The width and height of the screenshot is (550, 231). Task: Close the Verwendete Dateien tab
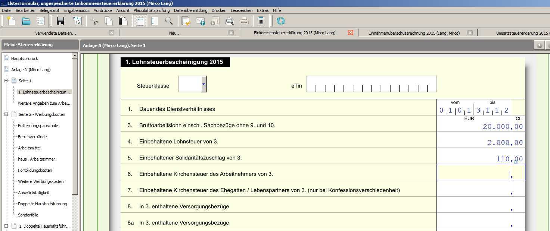[112, 33]
